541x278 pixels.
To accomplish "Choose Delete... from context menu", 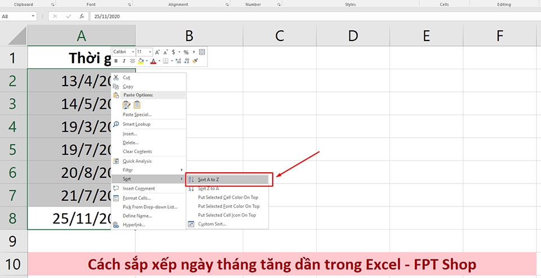I will coord(148,142).
